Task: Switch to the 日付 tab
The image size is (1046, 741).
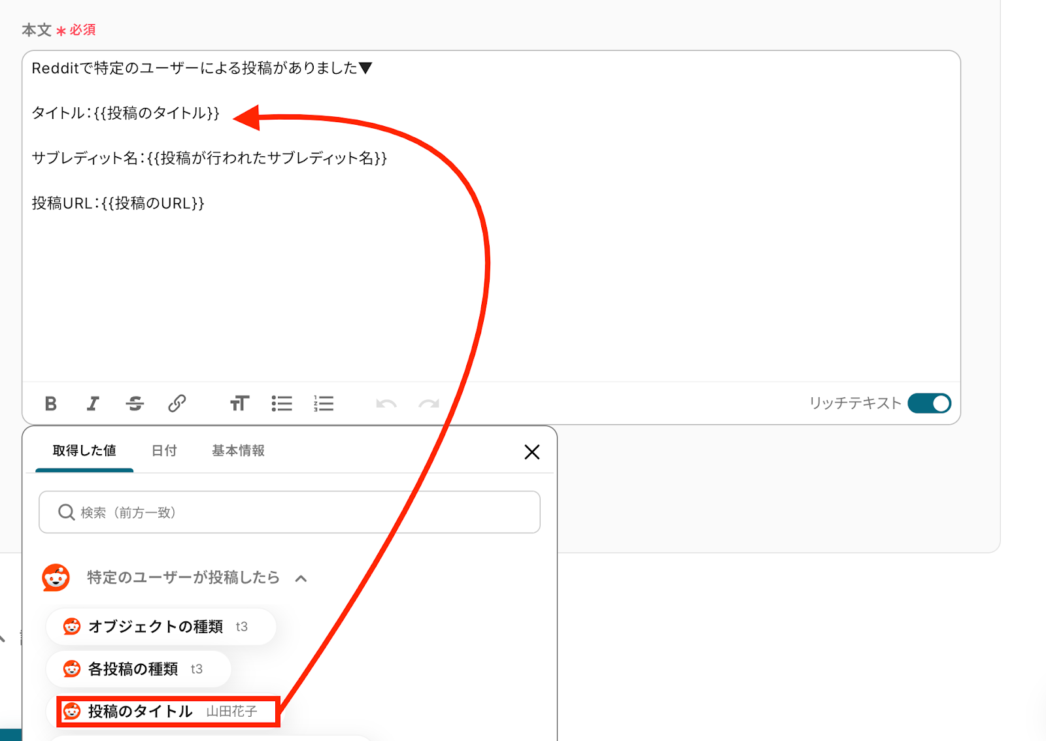Action: (x=164, y=450)
